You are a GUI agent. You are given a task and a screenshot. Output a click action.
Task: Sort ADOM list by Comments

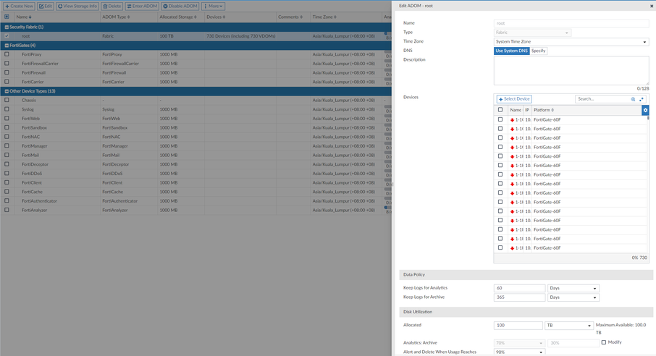point(290,17)
